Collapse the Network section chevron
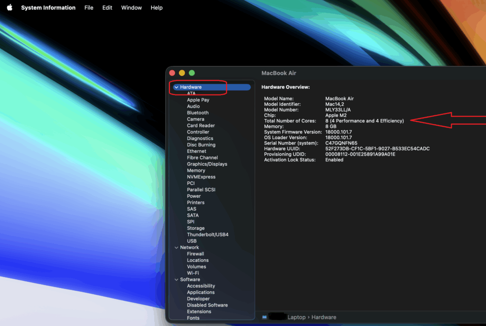This screenshot has height=326, width=486. [176, 248]
